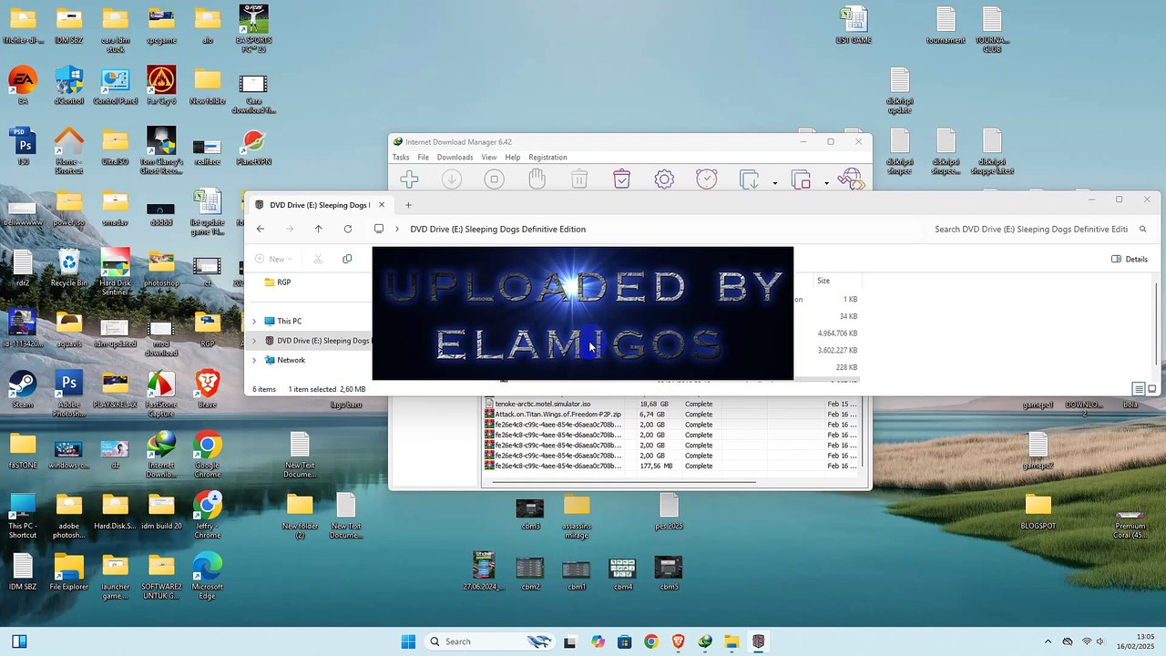This screenshot has height=656, width=1166.
Task: Click the taskbar Search box
Action: tap(490, 641)
